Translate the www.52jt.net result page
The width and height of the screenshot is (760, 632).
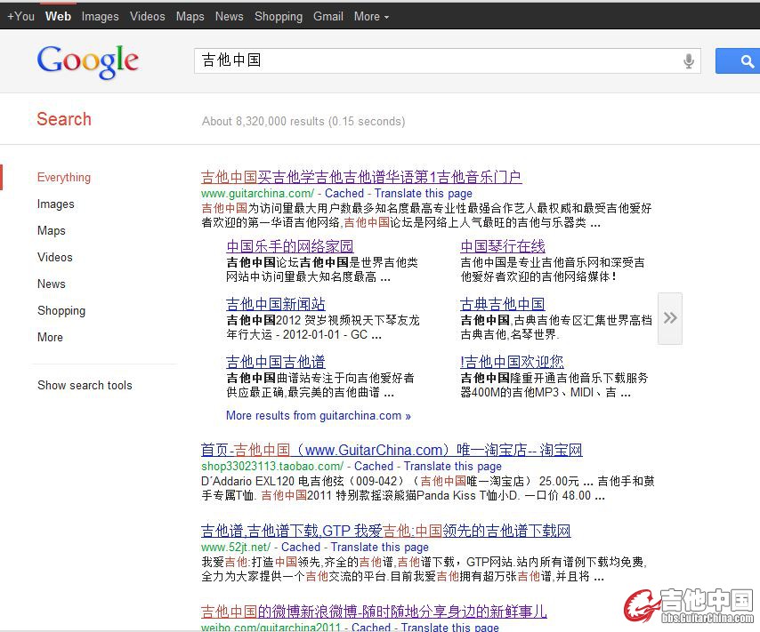tap(379, 548)
